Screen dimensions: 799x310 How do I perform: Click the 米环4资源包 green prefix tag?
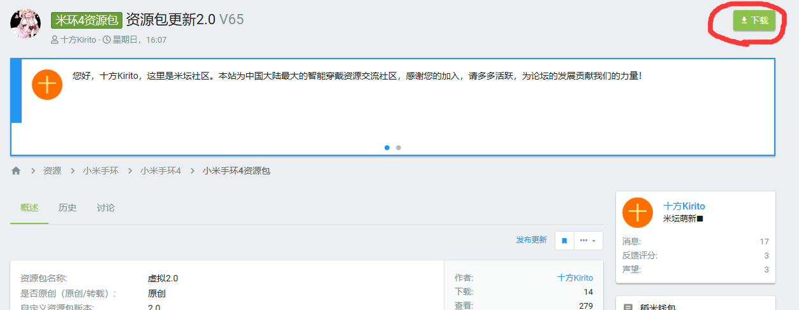pyautogui.click(x=86, y=20)
